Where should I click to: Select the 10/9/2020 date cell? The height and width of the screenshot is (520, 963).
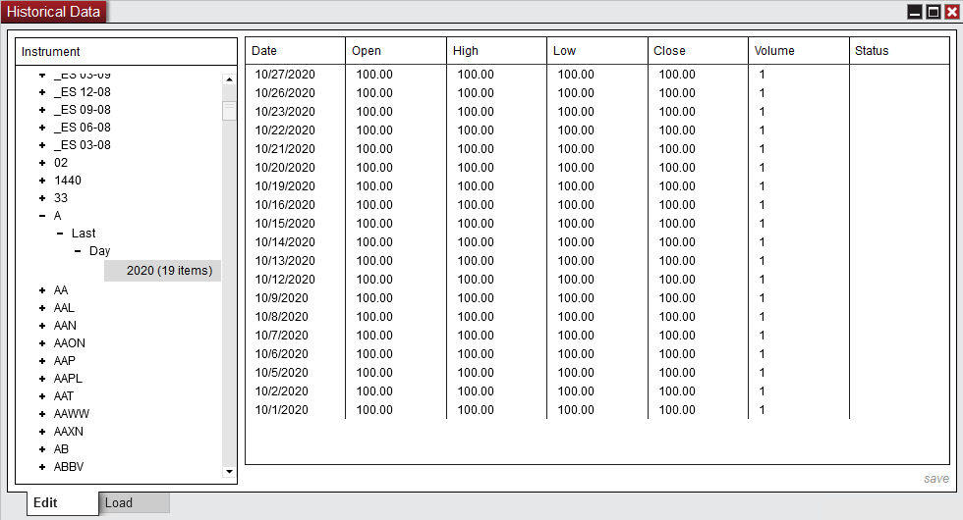(282, 298)
